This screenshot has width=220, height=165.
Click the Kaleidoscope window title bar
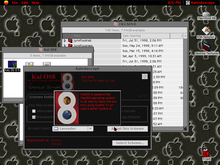pos(87,68)
